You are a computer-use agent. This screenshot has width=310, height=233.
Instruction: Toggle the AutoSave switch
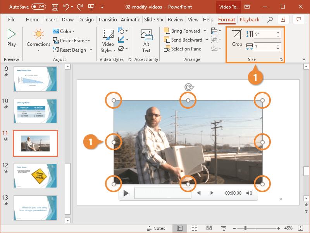39,7
